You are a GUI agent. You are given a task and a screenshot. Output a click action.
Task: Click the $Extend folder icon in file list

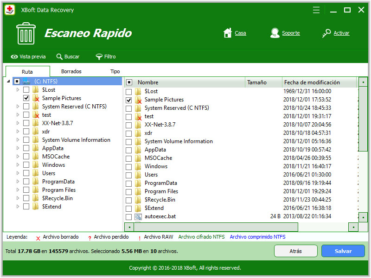pos(138,208)
